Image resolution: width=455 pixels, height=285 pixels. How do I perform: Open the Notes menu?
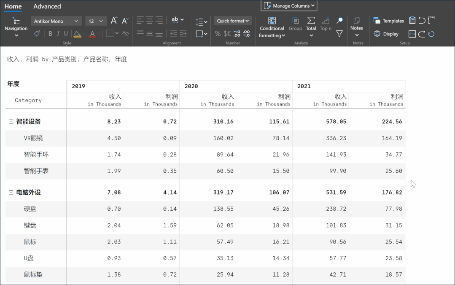pos(357,27)
